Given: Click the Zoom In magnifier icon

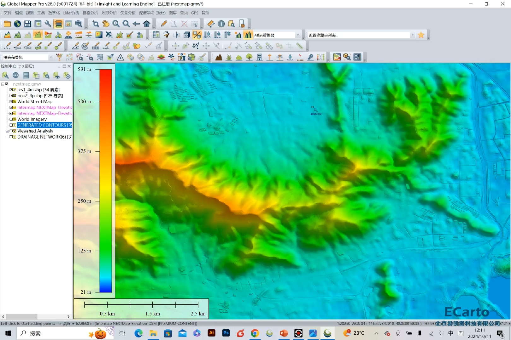Looking at the screenshot, I should tap(116, 24).
